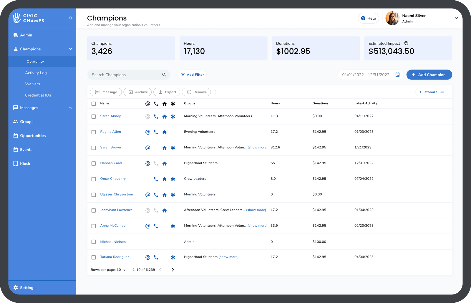Click Naomi Silver's profile avatar

point(392,18)
